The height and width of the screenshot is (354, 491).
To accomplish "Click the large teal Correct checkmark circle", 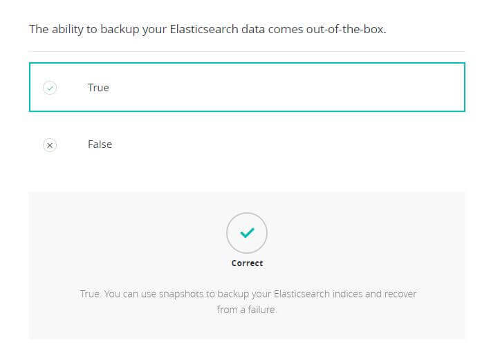I will pos(247,233).
